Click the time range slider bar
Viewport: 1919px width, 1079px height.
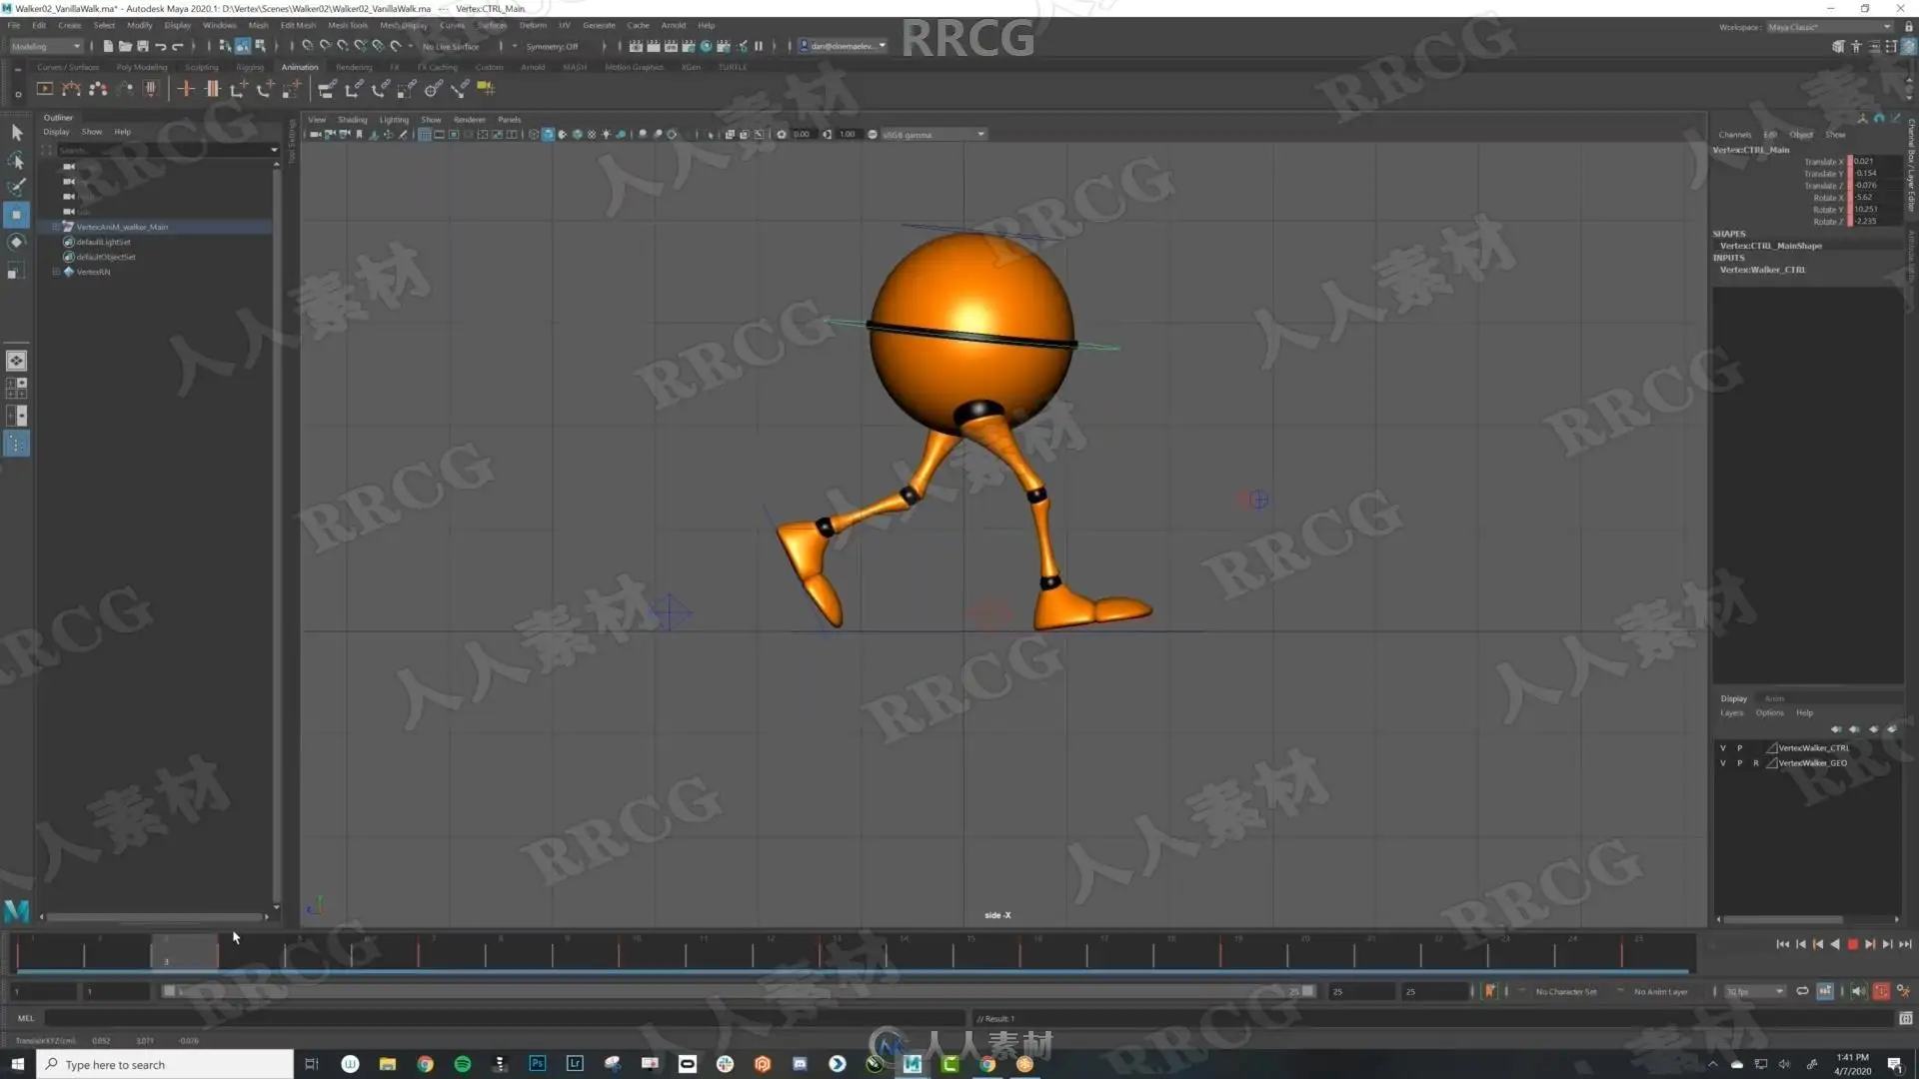[x=740, y=991]
